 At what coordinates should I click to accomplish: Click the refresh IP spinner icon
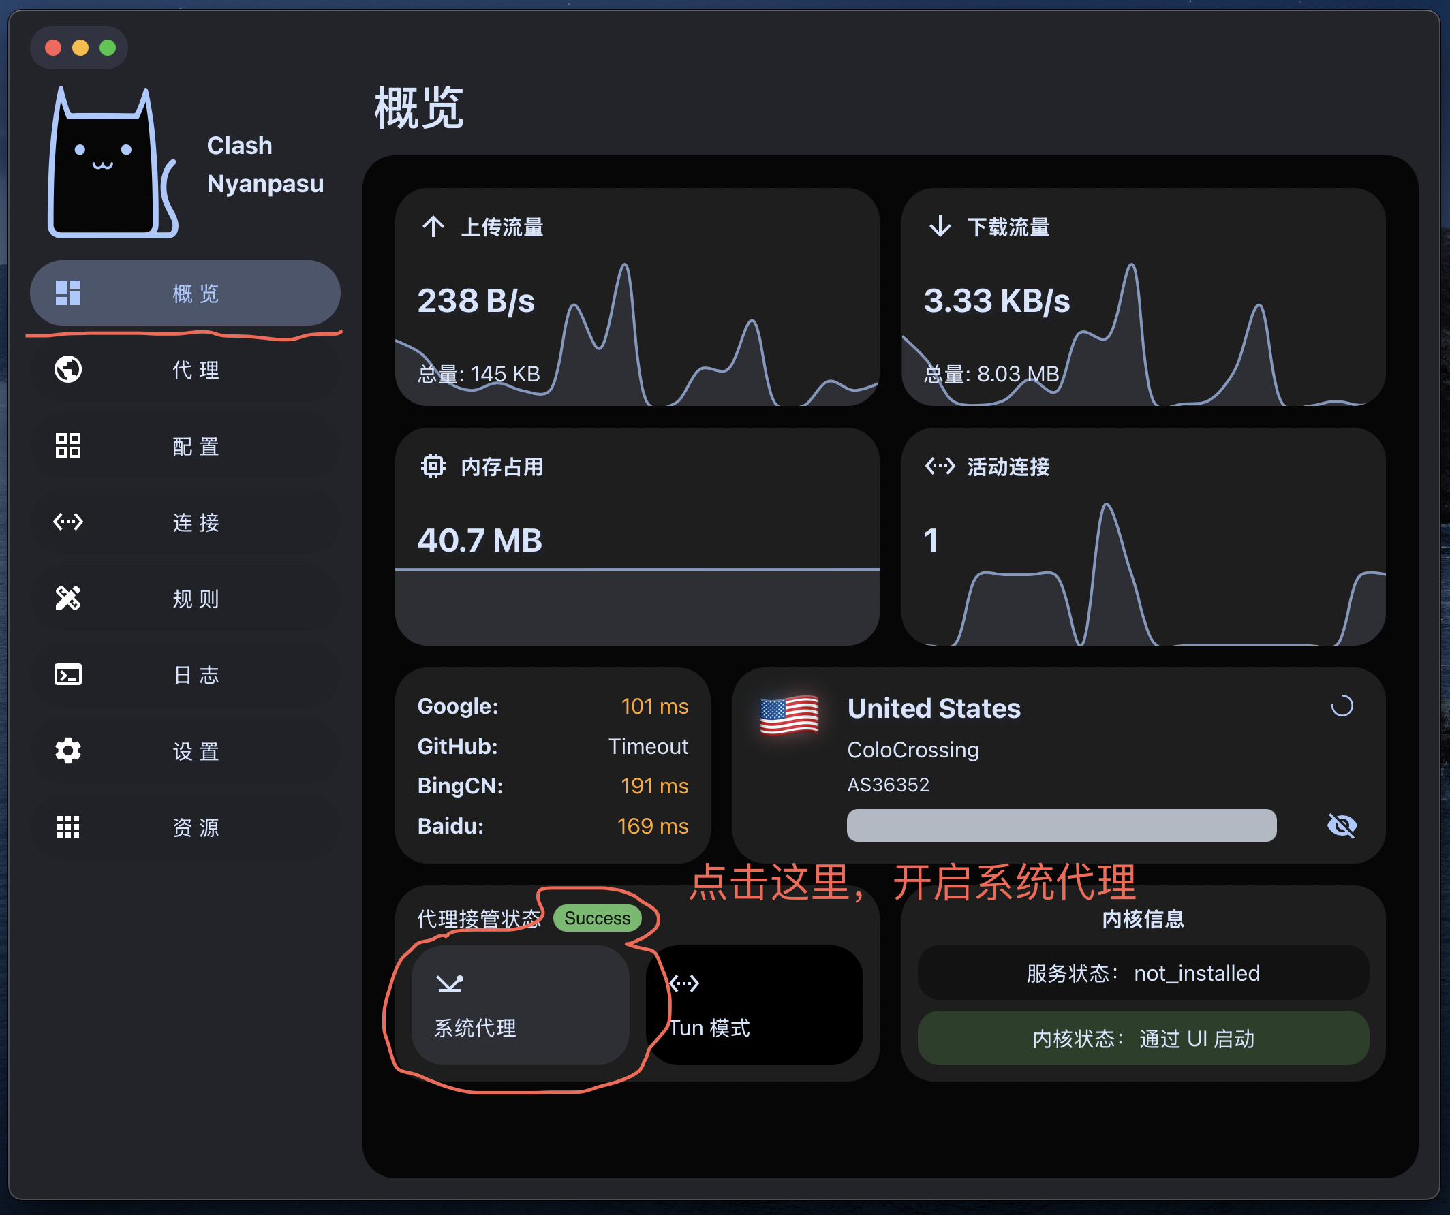point(1342,706)
